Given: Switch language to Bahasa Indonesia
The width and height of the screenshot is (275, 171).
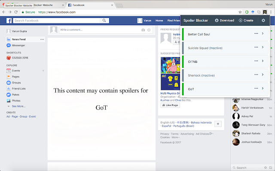Looking at the screenshot, I should click(201, 123).
